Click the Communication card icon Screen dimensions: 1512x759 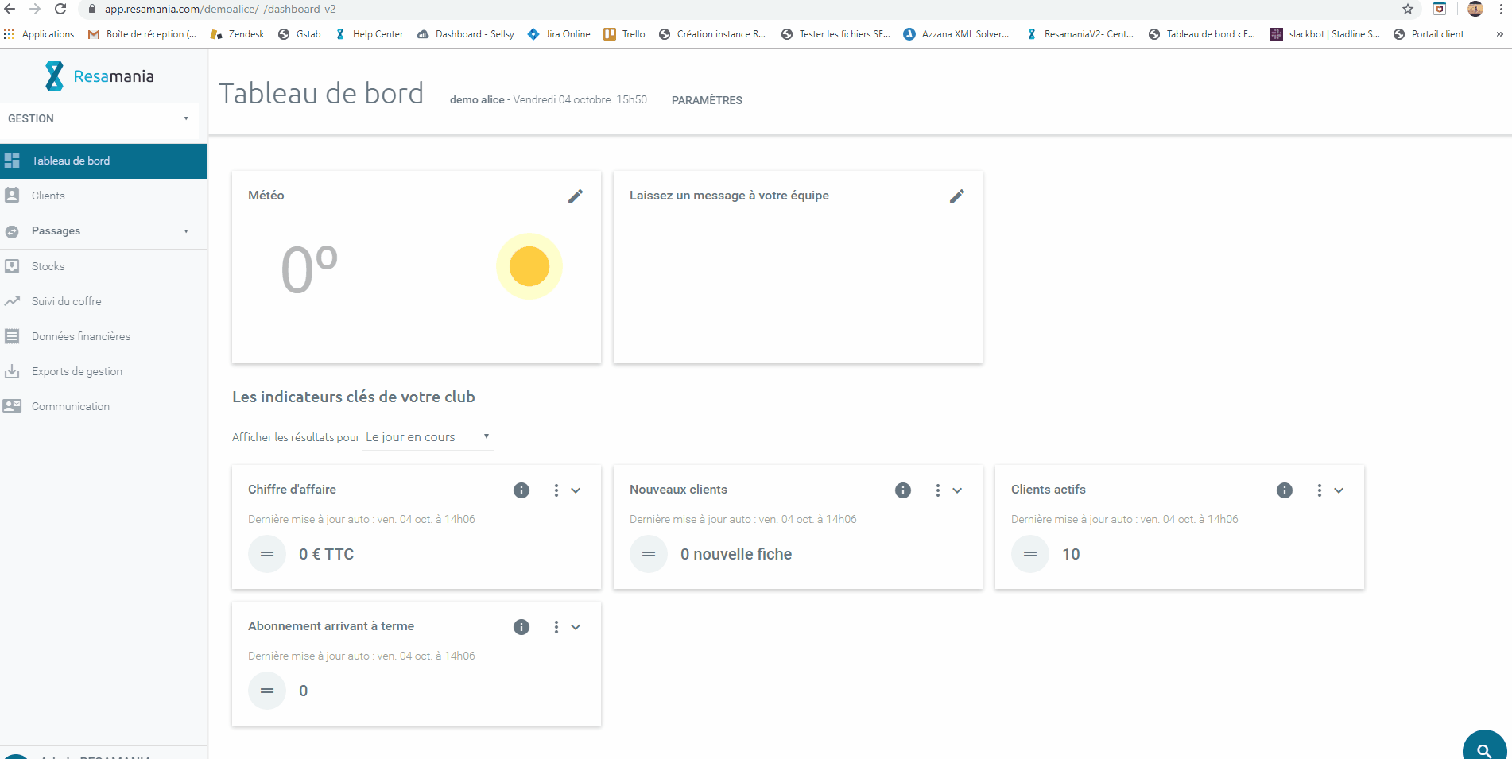click(12, 406)
